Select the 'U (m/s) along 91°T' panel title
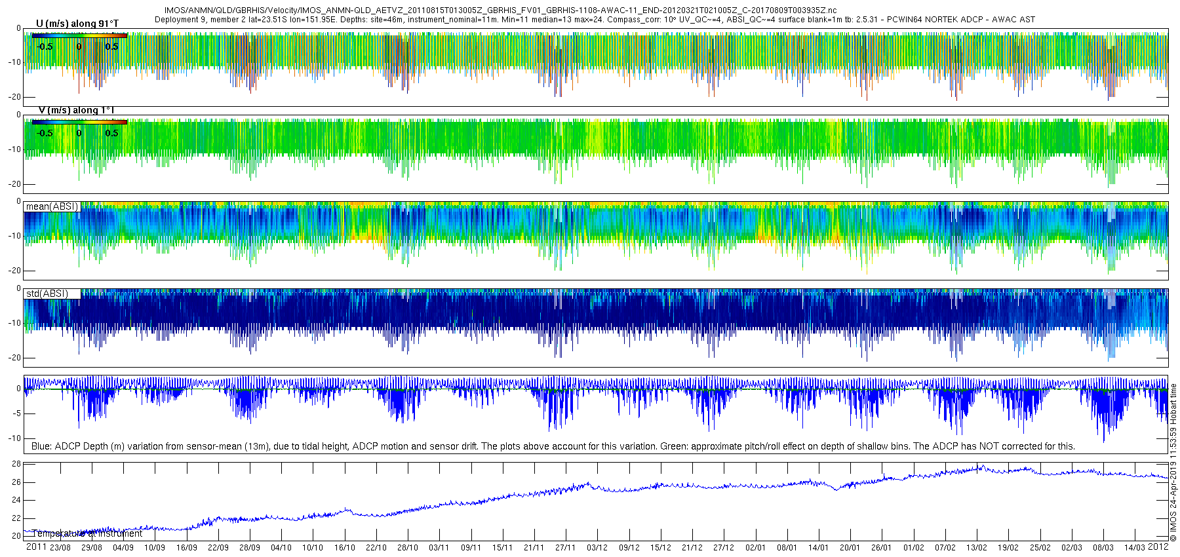This screenshot has height=557, width=1180. tap(77, 24)
